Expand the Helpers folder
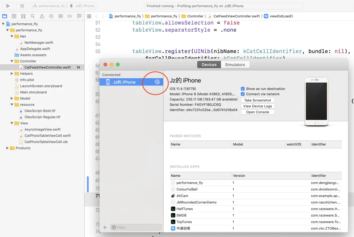Viewport: 354px width, 237px height. (x=12, y=73)
